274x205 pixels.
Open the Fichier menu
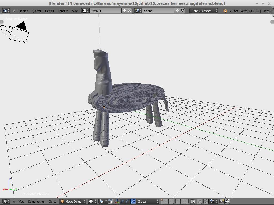(x=23, y=11)
